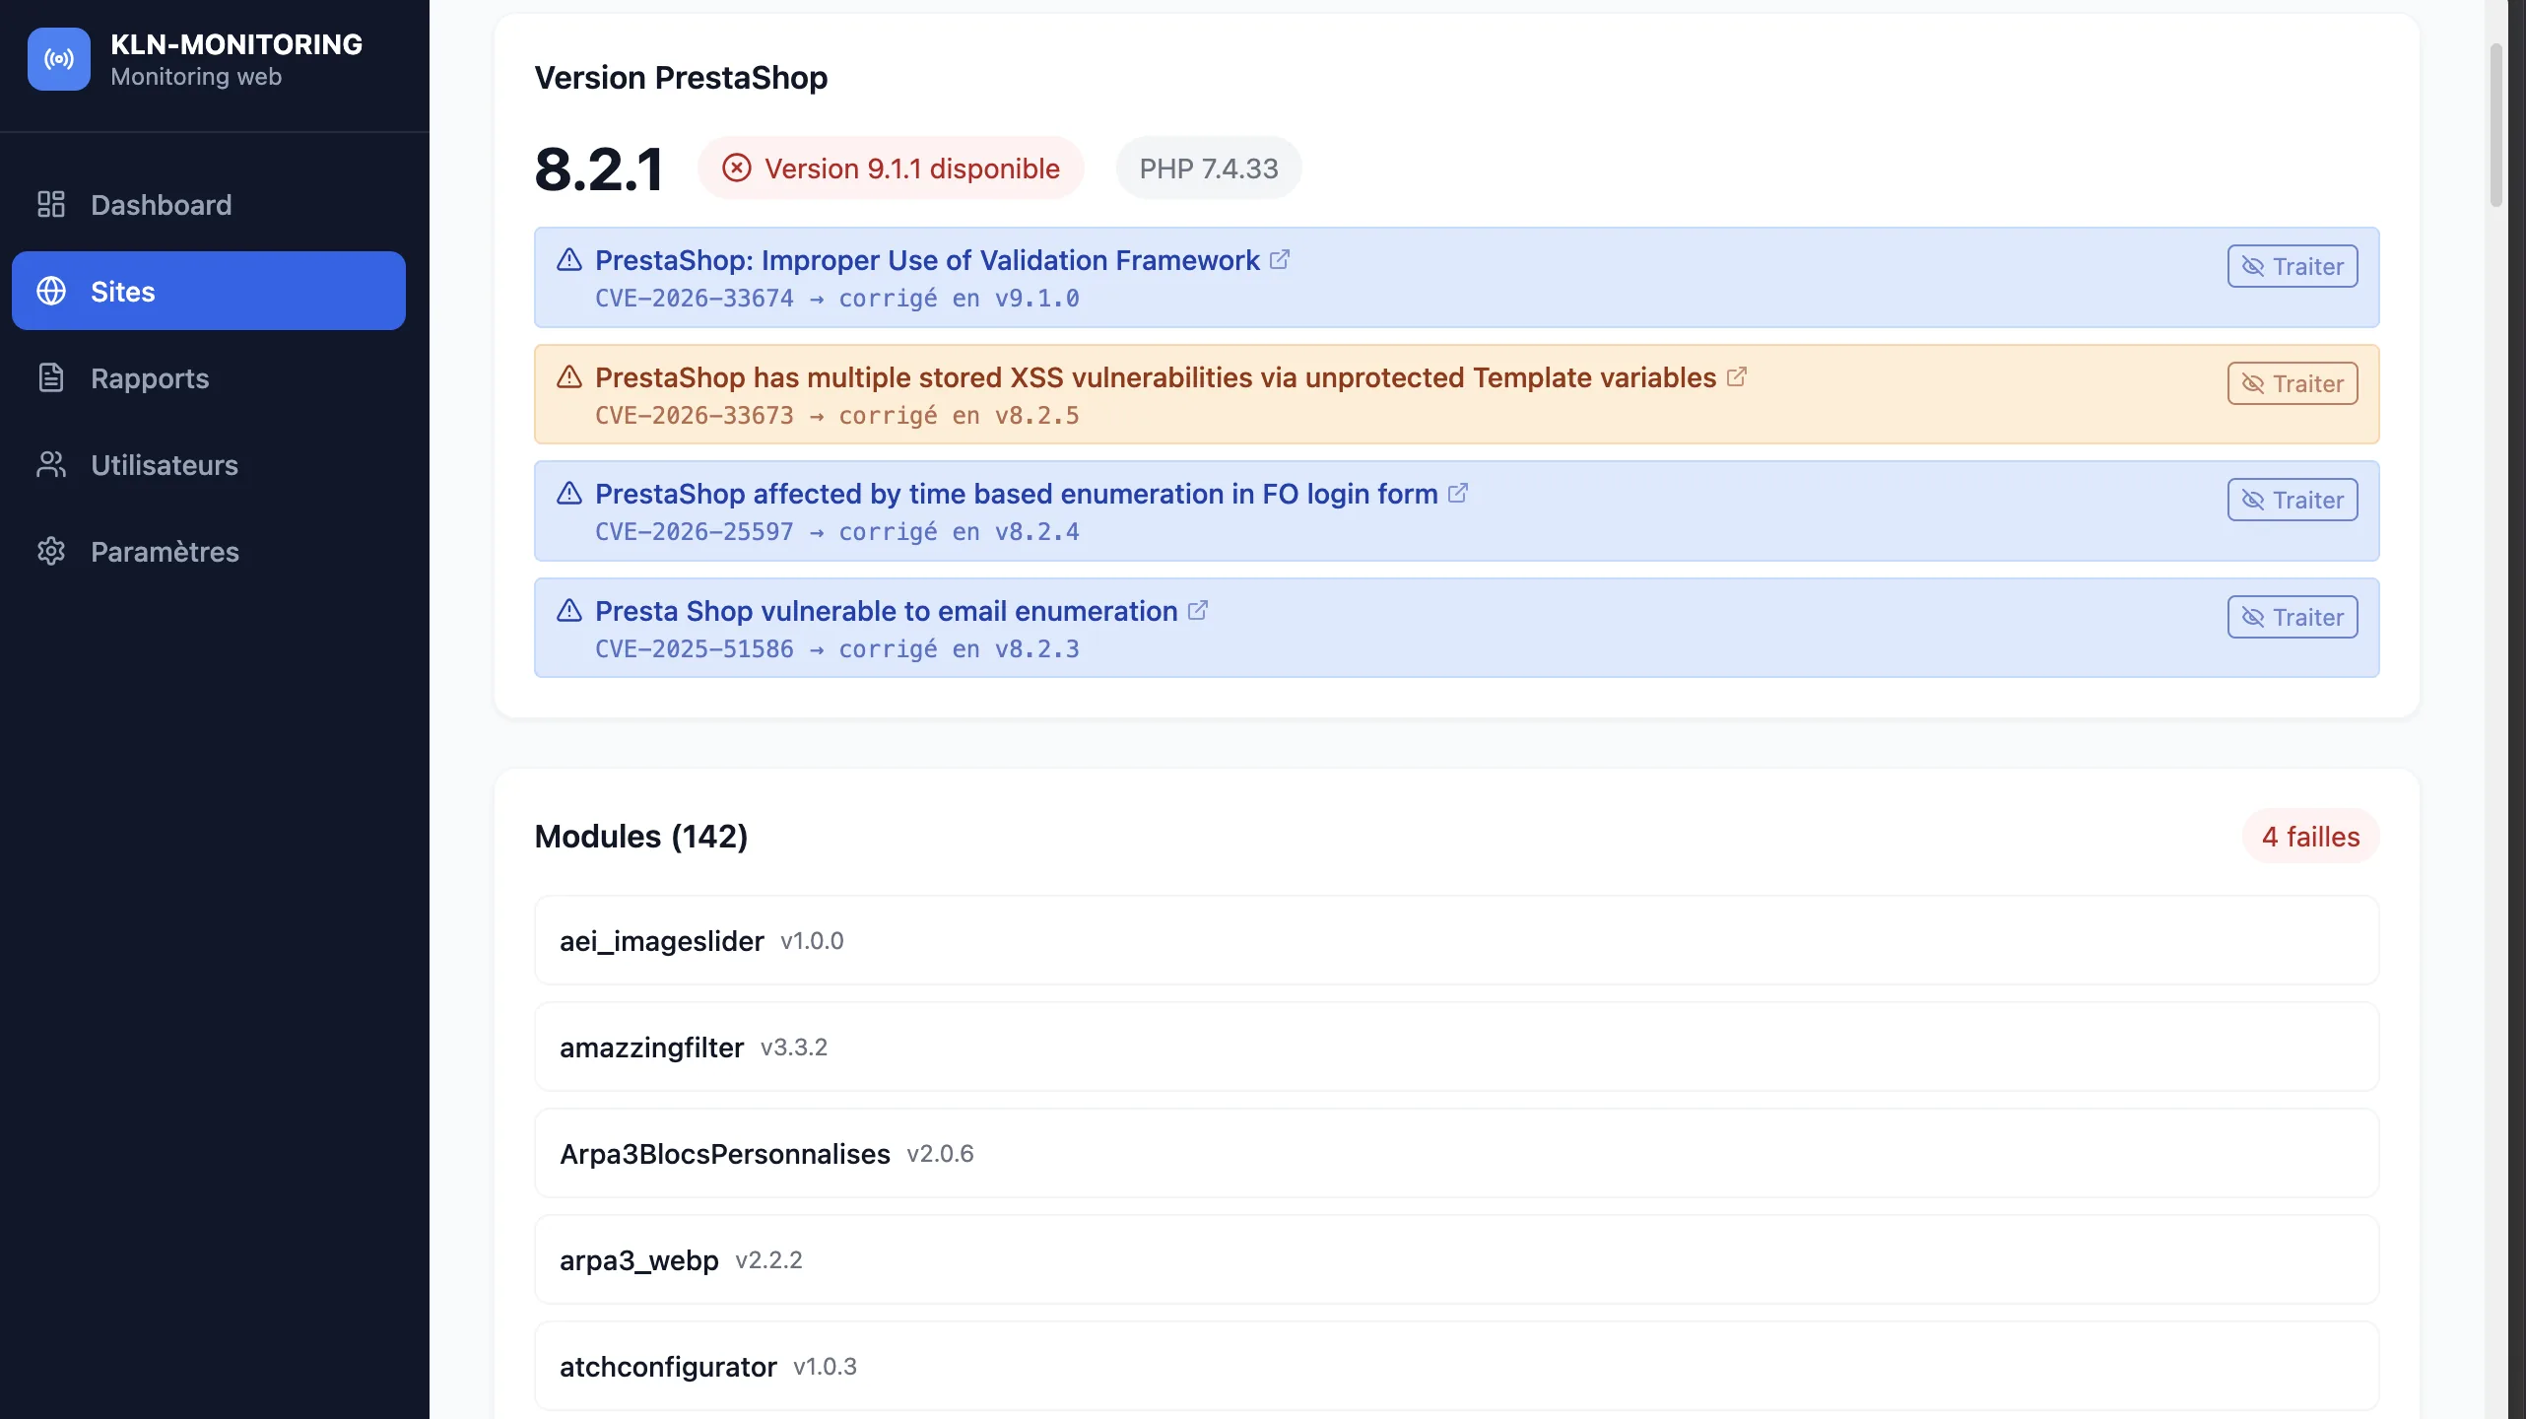The height and width of the screenshot is (1419, 2526).
Task: Click the Rapports document icon
Action: click(51, 377)
